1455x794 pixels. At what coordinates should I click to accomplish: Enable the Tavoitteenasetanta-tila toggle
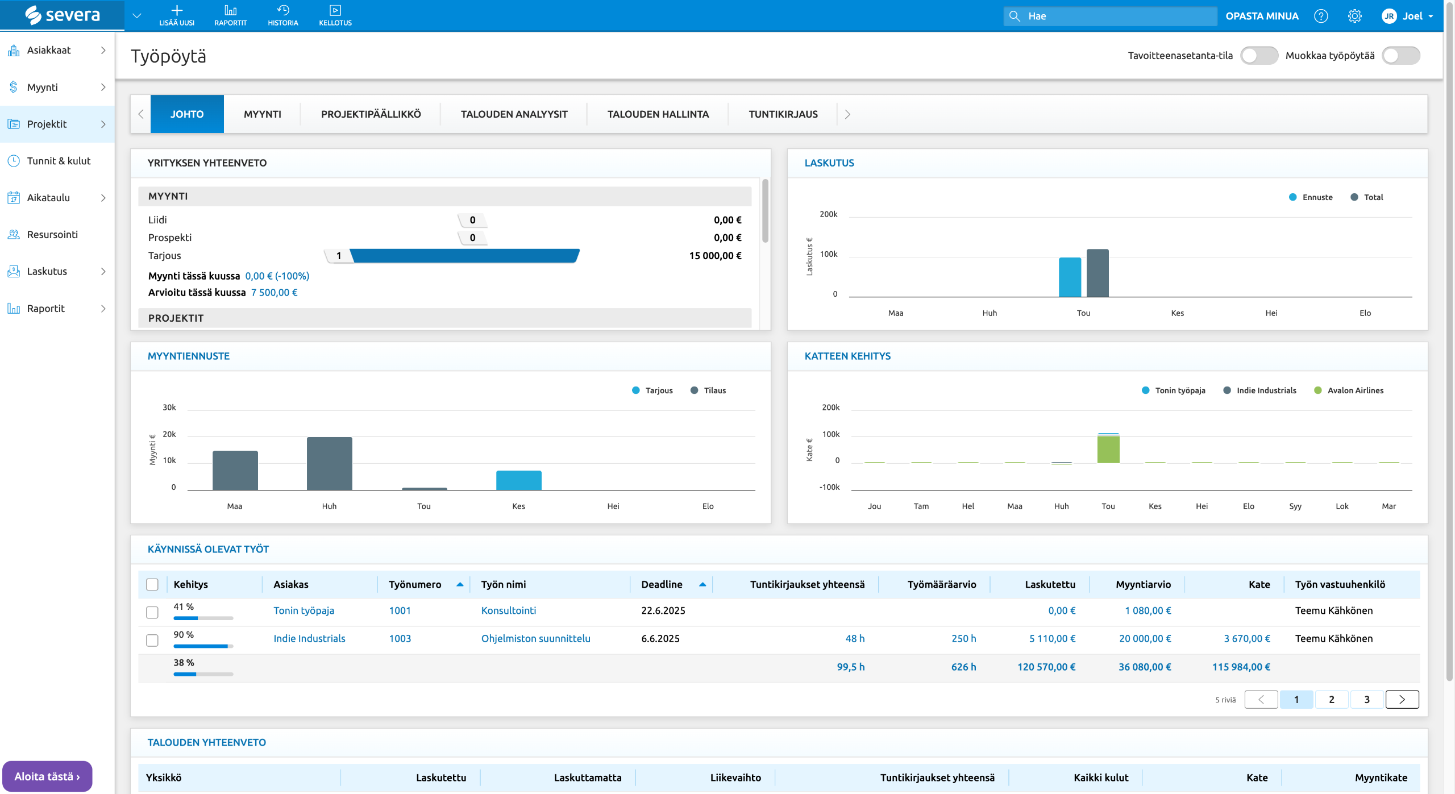point(1258,56)
